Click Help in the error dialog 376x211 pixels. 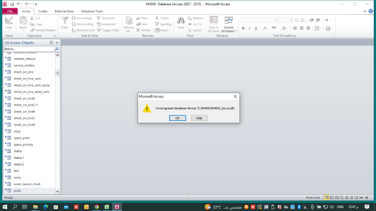[x=199, y=118]
